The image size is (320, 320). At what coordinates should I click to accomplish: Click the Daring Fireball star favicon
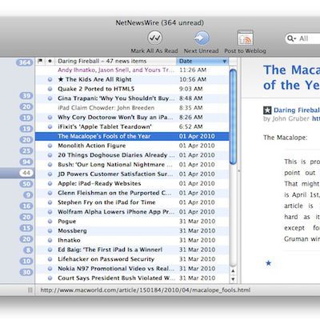click(267, 110)
